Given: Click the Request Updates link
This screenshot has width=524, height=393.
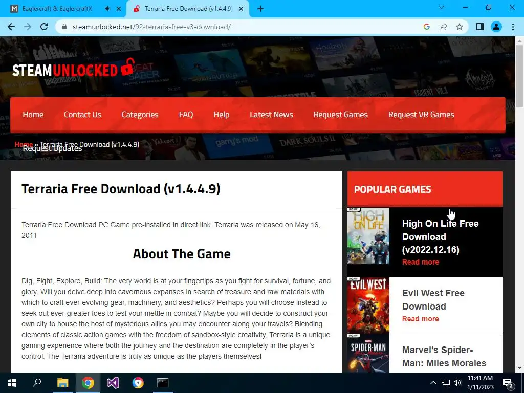Looking at the screenshot, I should (x=53, y=149).
